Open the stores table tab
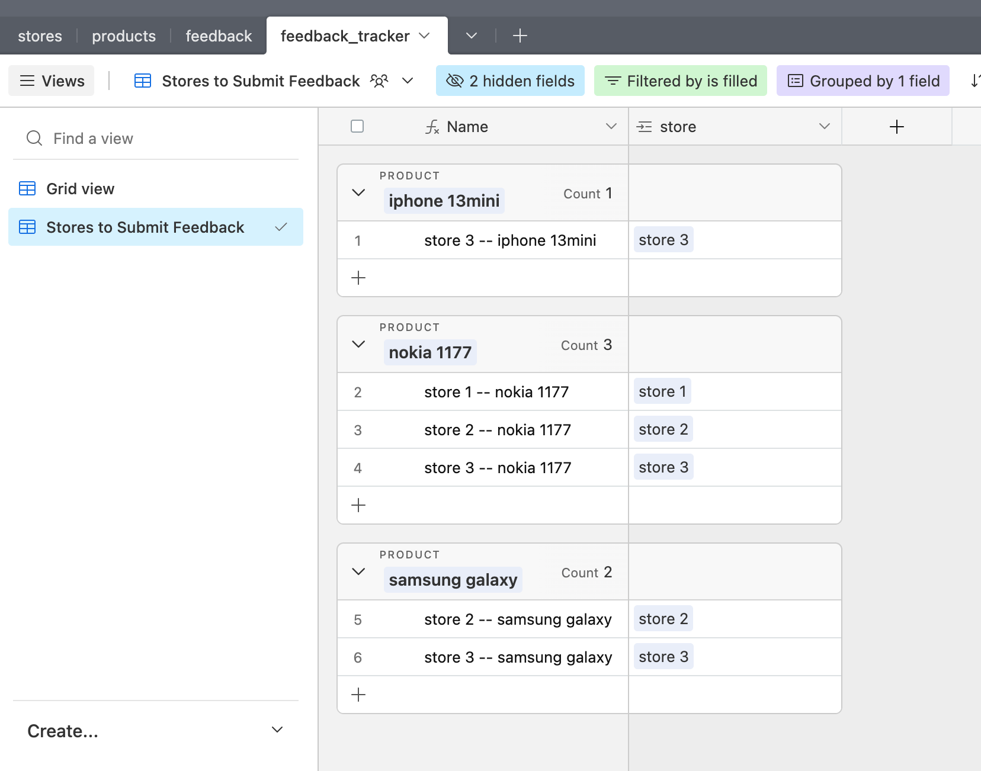Image resolution: width=981 pixels, height=771 pixels. (x=40, y=36)
